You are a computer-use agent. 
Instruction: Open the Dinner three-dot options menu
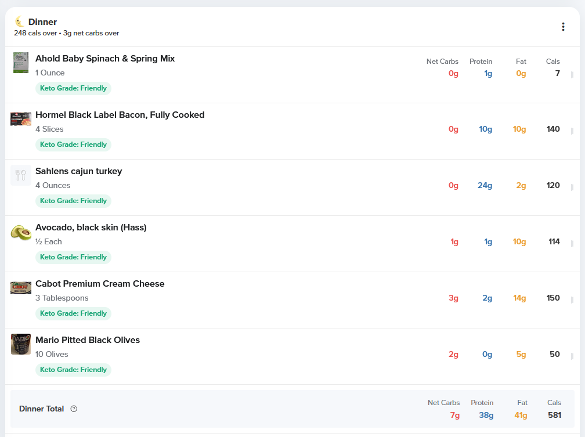[x=563, y=27]
